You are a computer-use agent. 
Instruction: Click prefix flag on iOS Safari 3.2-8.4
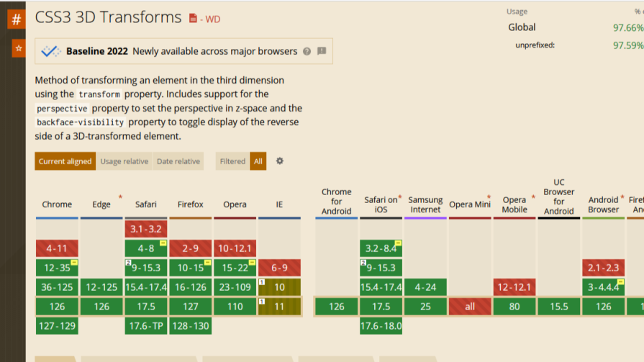(x=399, y=243)
